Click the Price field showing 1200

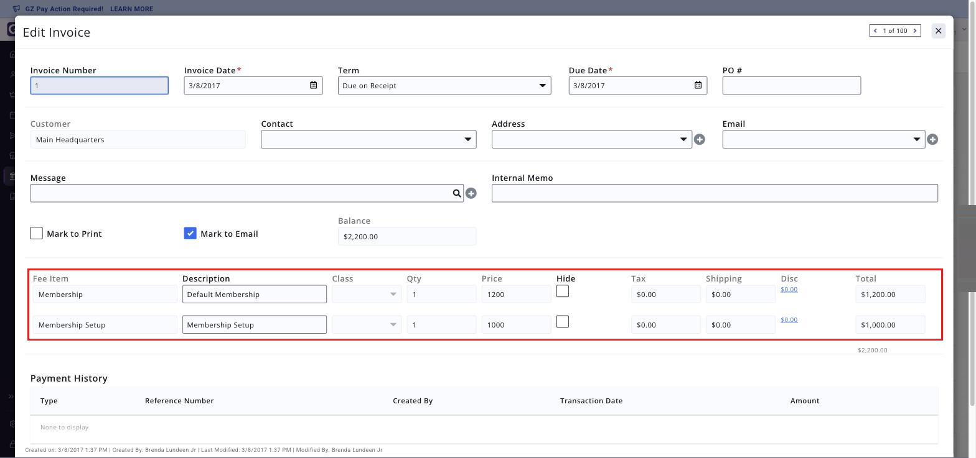click(516, 294)
